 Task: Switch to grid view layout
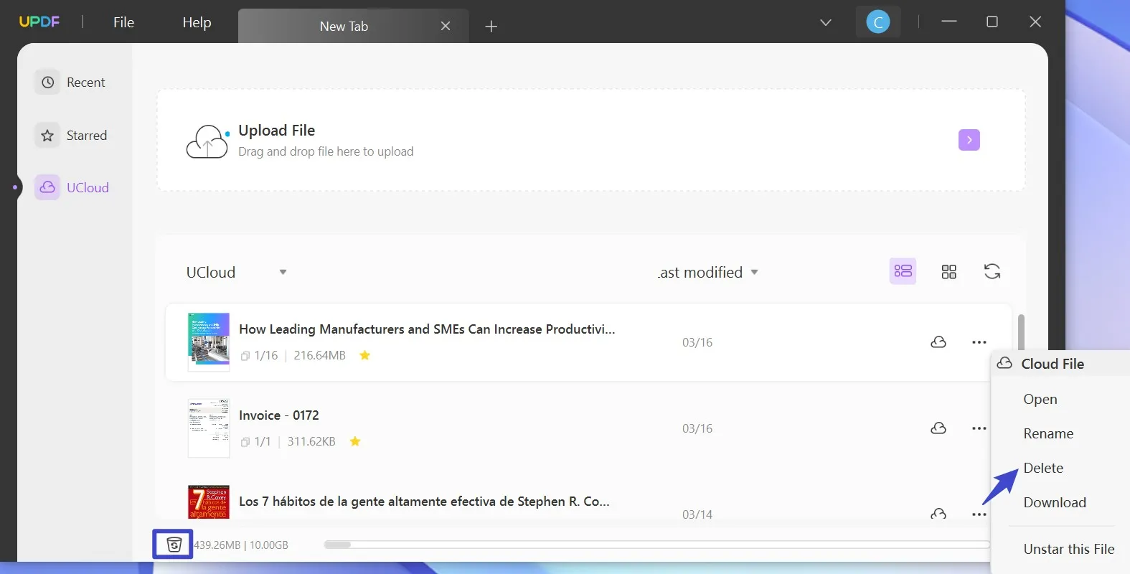click(948, 271)
